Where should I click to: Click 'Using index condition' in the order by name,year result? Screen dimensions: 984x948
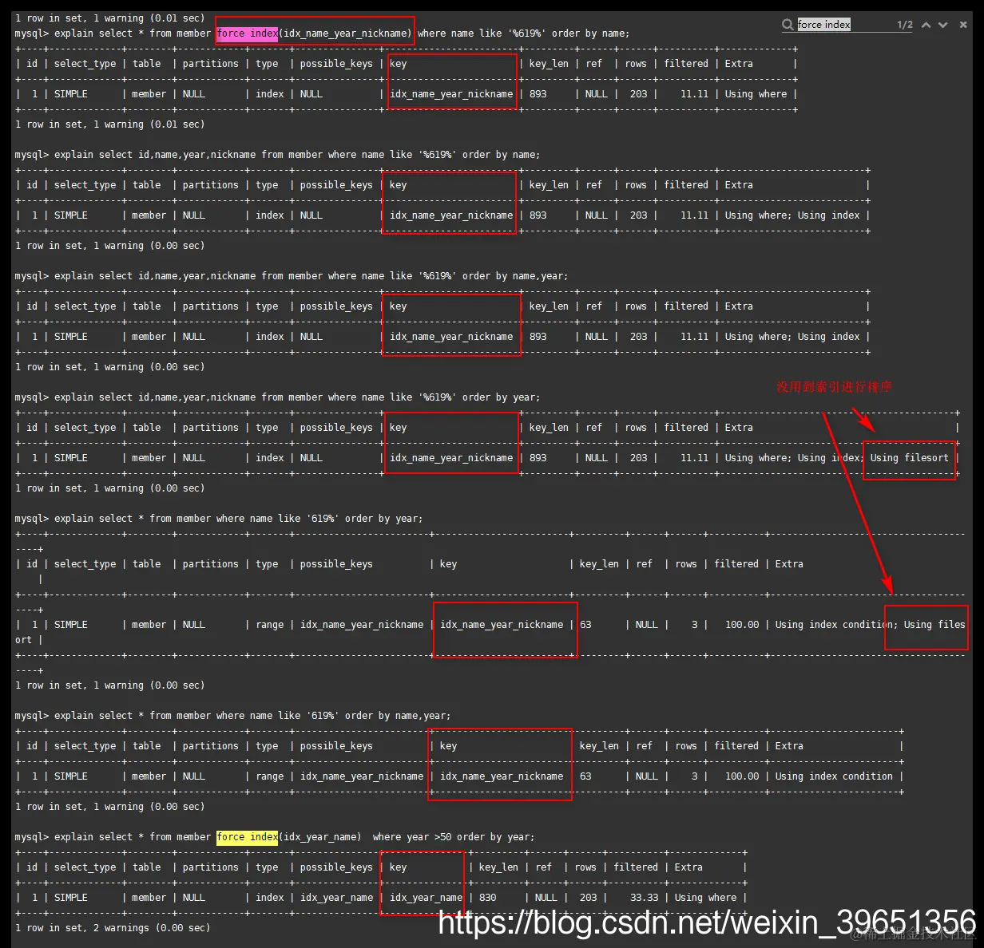(x=834, y=776)
